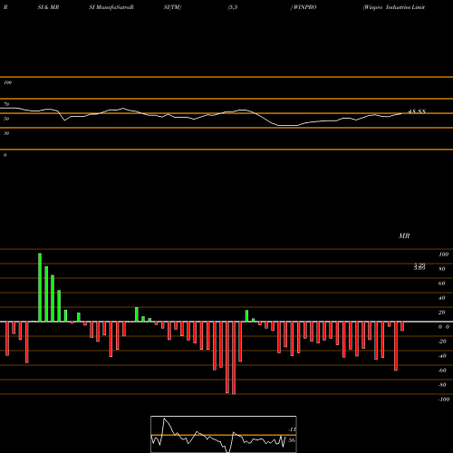Click the MR axis label 100
Screen dimensions: 453x453
click(x=444, y=255)
